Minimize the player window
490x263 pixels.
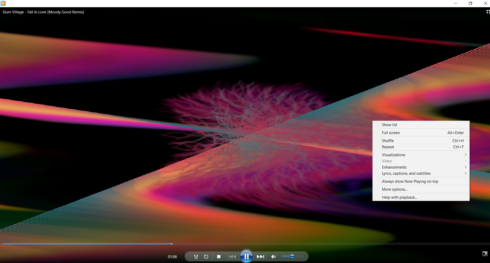[456, 3]
